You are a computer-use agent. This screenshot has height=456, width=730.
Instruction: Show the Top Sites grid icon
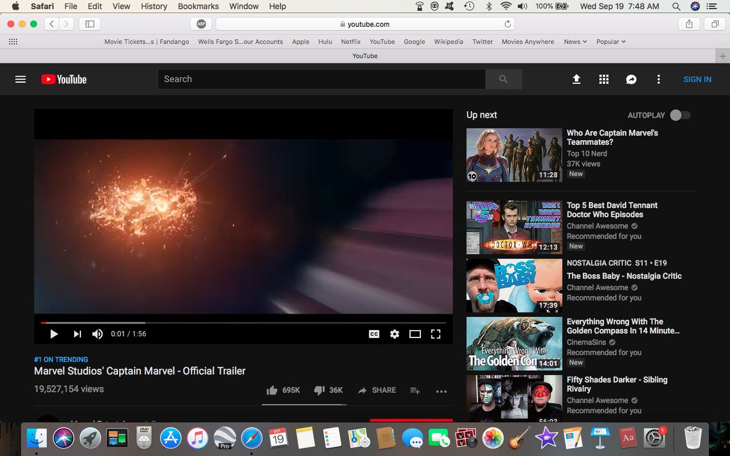click(x=13, y=41)
